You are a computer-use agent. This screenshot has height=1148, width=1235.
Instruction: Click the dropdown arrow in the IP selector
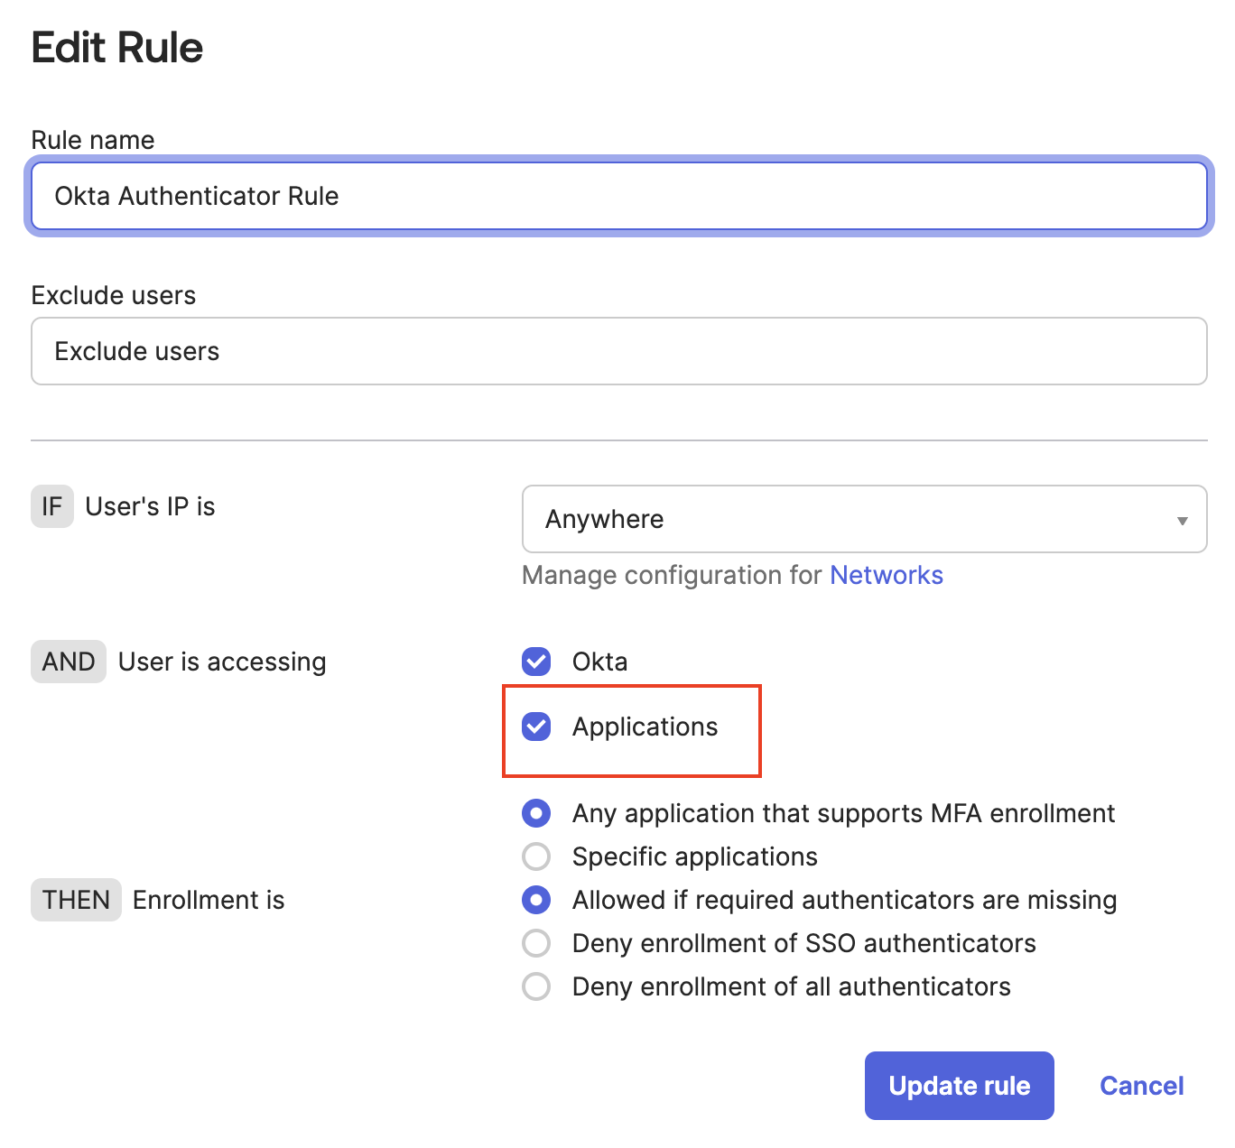(1182, 521)
